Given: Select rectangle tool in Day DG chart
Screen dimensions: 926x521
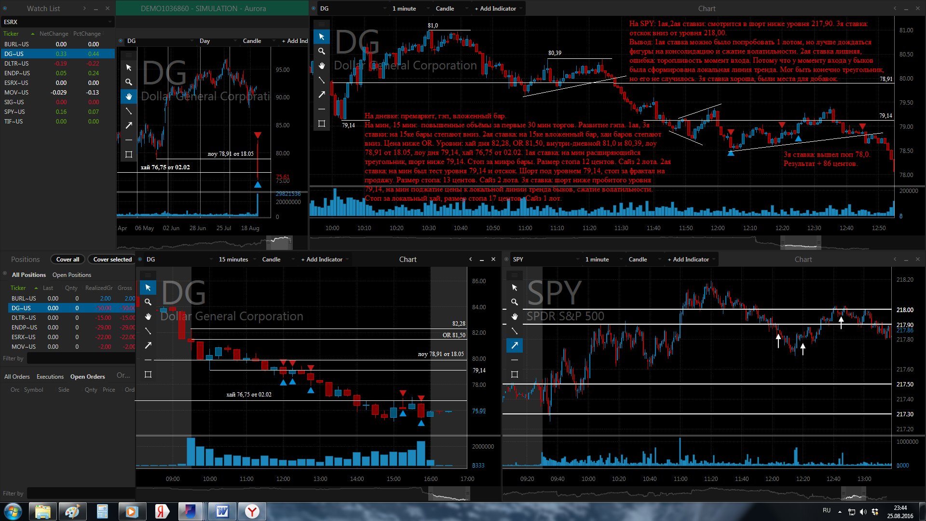Looking at the screenshot, I should click(129, 154).
